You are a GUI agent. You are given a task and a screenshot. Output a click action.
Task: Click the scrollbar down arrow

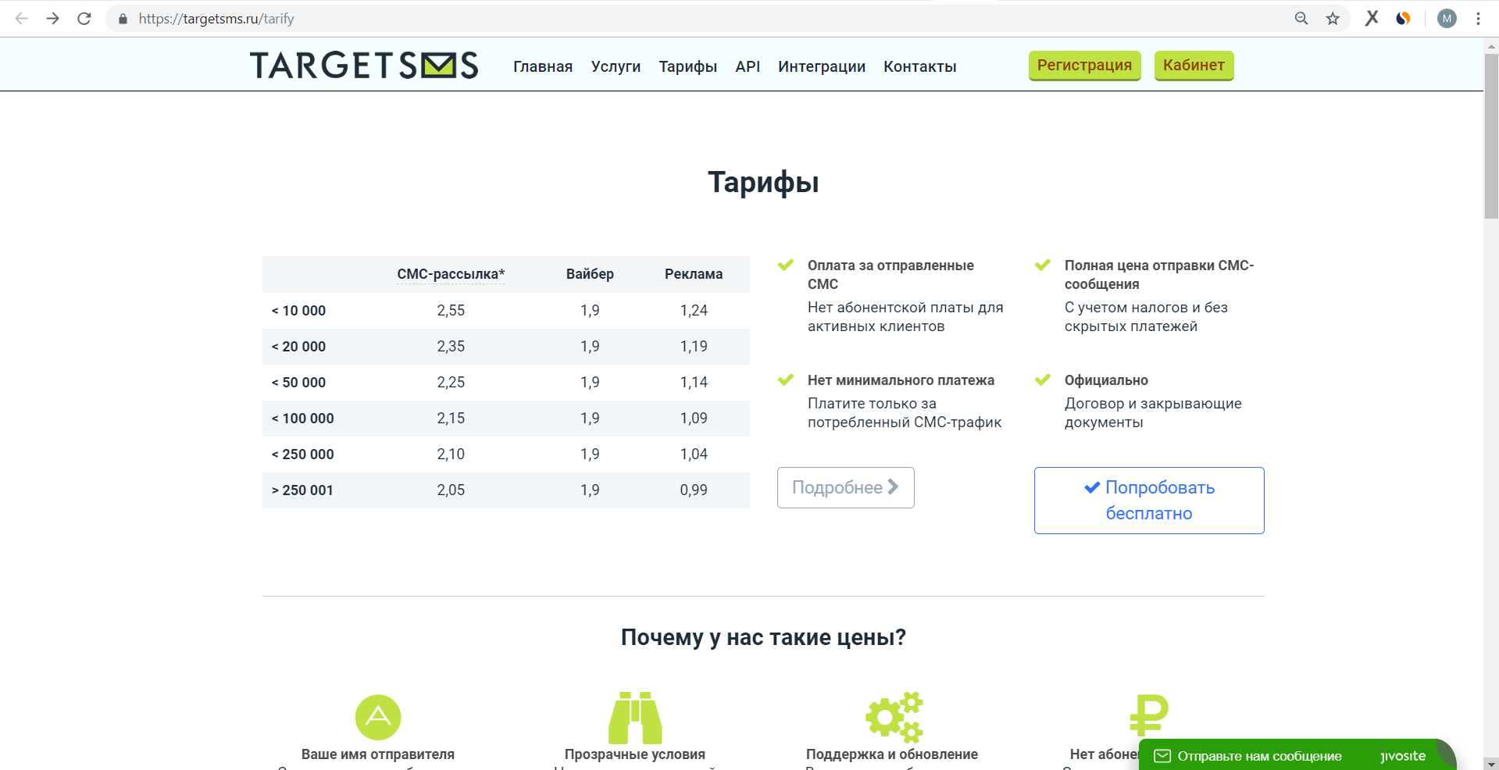point(1491,764)
